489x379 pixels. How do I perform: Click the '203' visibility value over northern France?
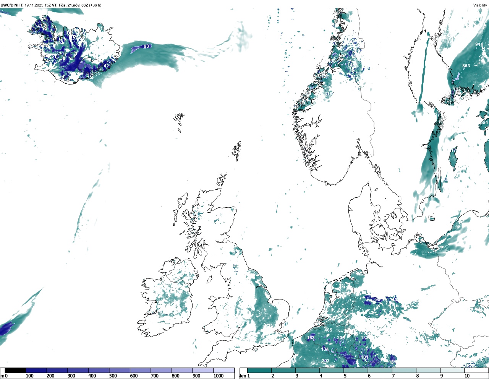325,361
